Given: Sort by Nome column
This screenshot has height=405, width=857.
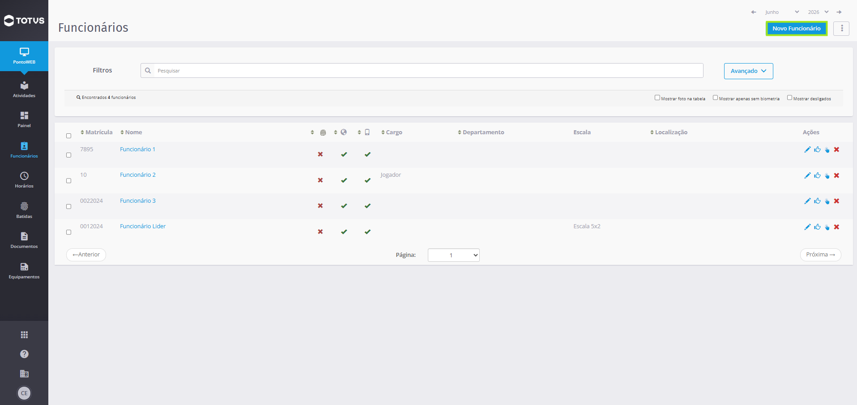Looking at the screenshot, I should click(x=131, y=132).
